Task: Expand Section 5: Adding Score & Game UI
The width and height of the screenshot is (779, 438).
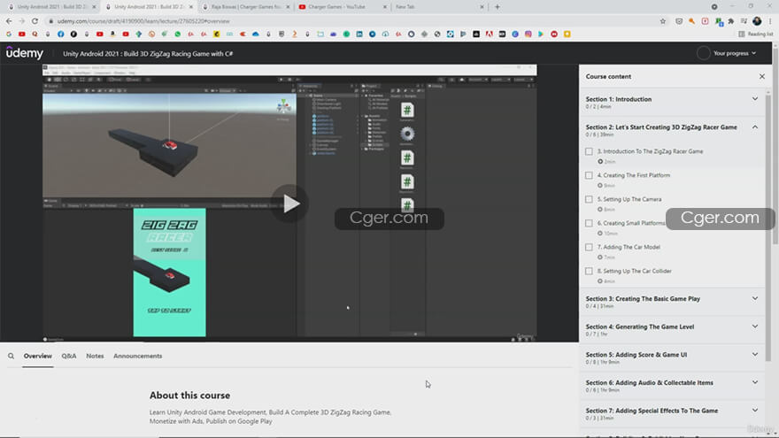Action: pos(672,357)
